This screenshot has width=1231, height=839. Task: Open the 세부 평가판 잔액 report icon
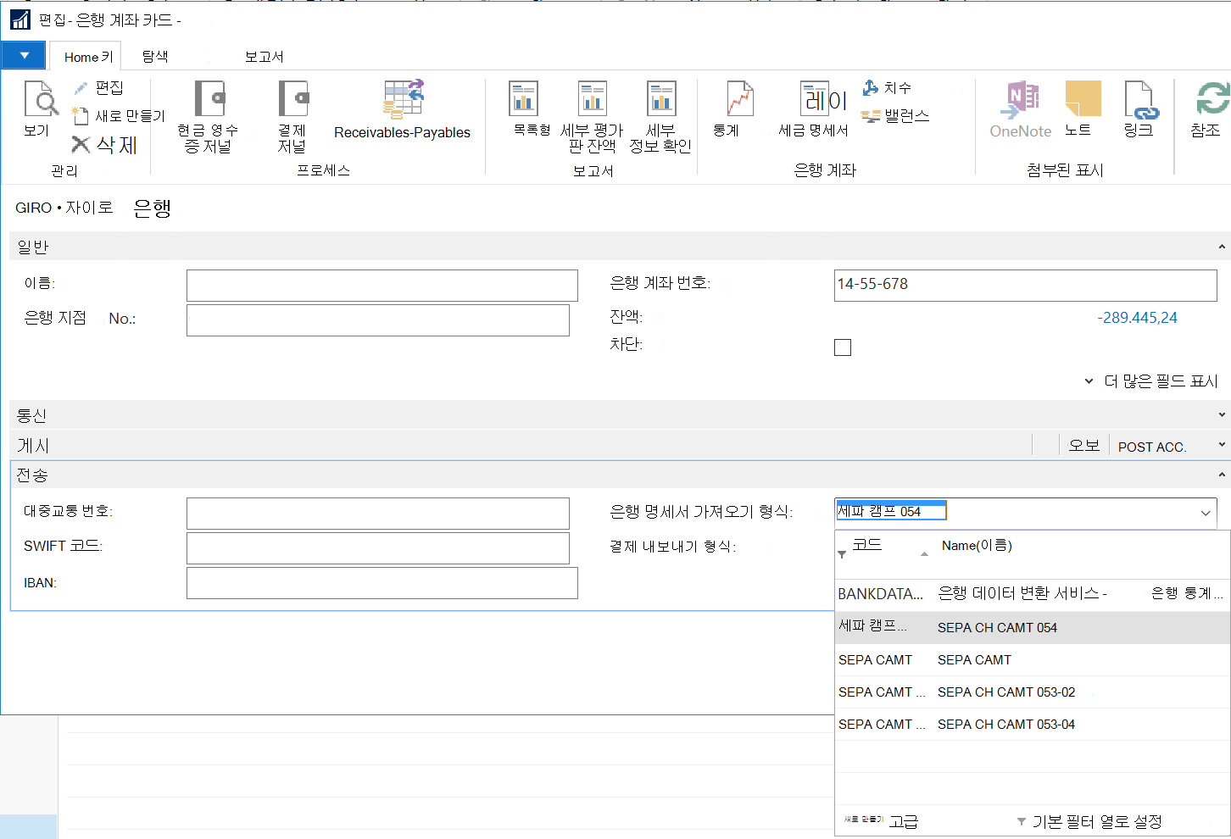(x=592, y=98)
